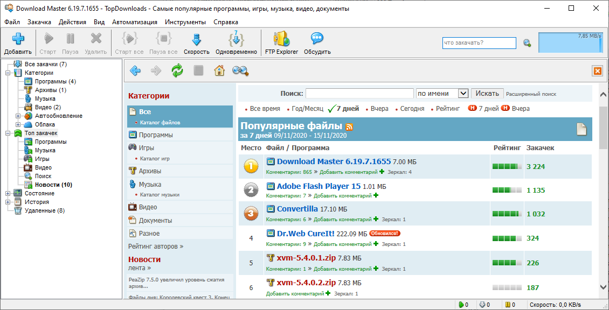
Task: Refresh the TopDownloads page
Action: [177, 71]
